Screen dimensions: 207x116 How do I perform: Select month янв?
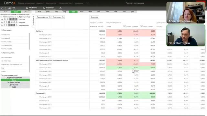pos(39,12)
